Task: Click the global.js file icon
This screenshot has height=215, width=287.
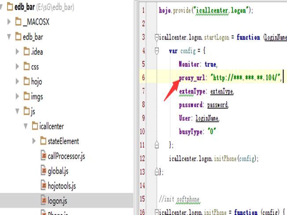Action: [x=43, y=171]
